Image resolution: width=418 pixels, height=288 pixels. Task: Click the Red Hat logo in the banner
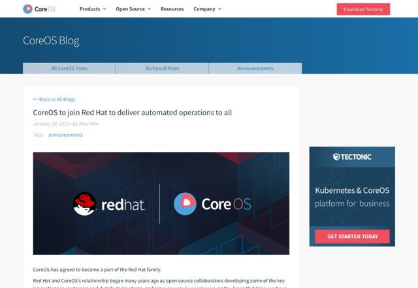point(108,204)
